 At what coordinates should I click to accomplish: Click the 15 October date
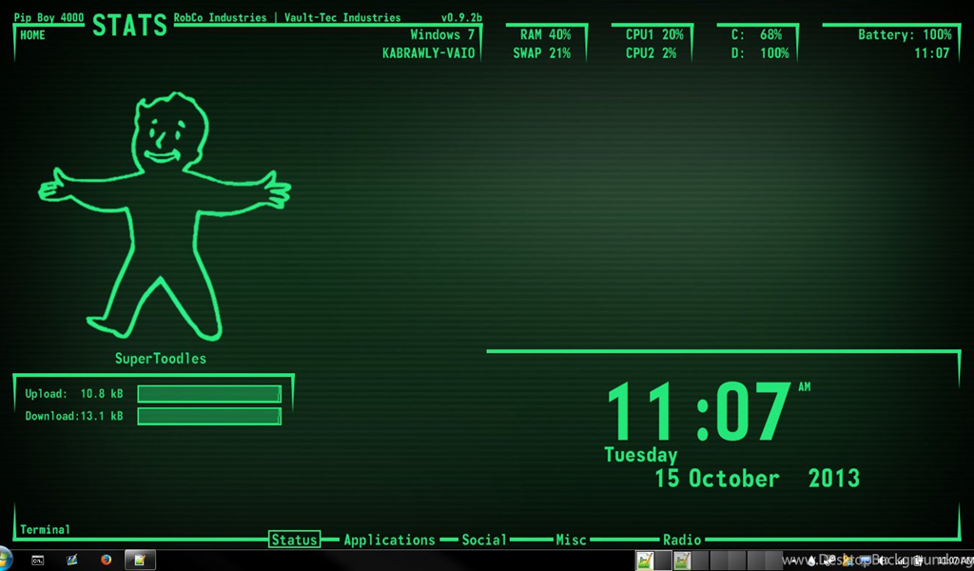(717, 479)
